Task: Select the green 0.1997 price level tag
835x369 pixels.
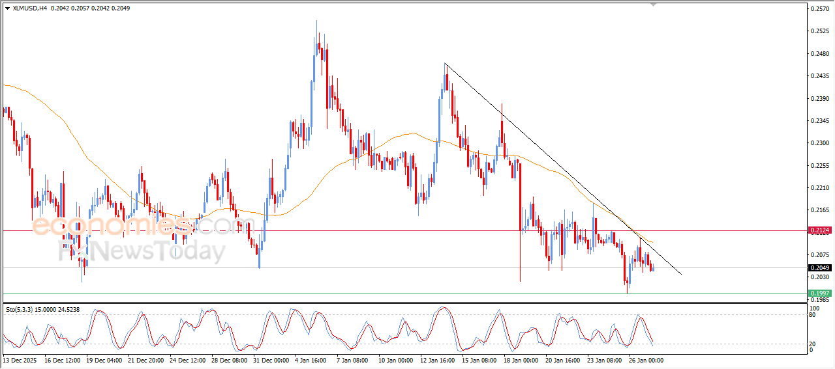Action: (x=819, y=294)
